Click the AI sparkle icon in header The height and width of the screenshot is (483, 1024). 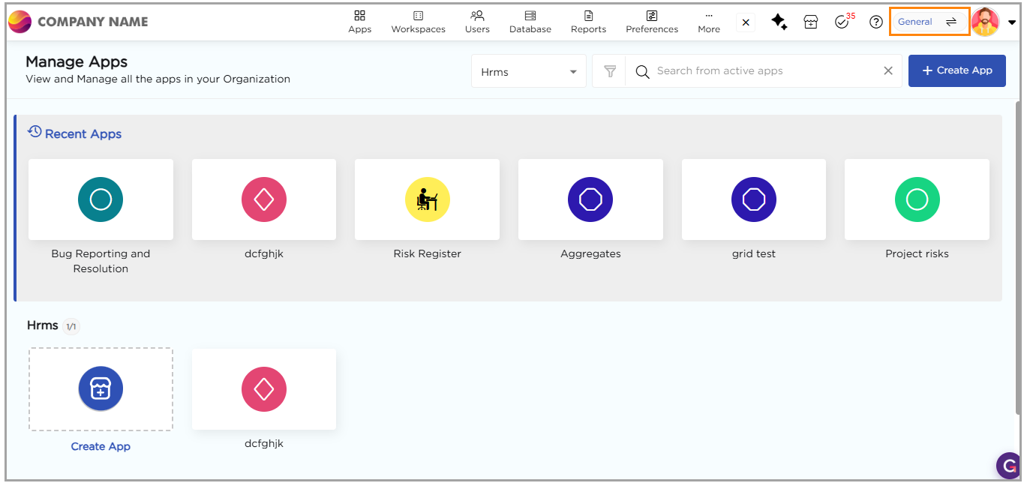pyautogui.click(x=779, y=22)
